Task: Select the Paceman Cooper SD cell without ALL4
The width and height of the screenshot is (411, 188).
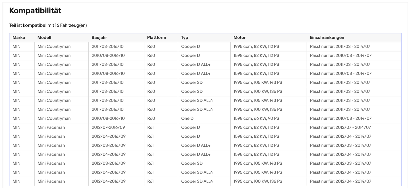Action: tap(192, 163)
